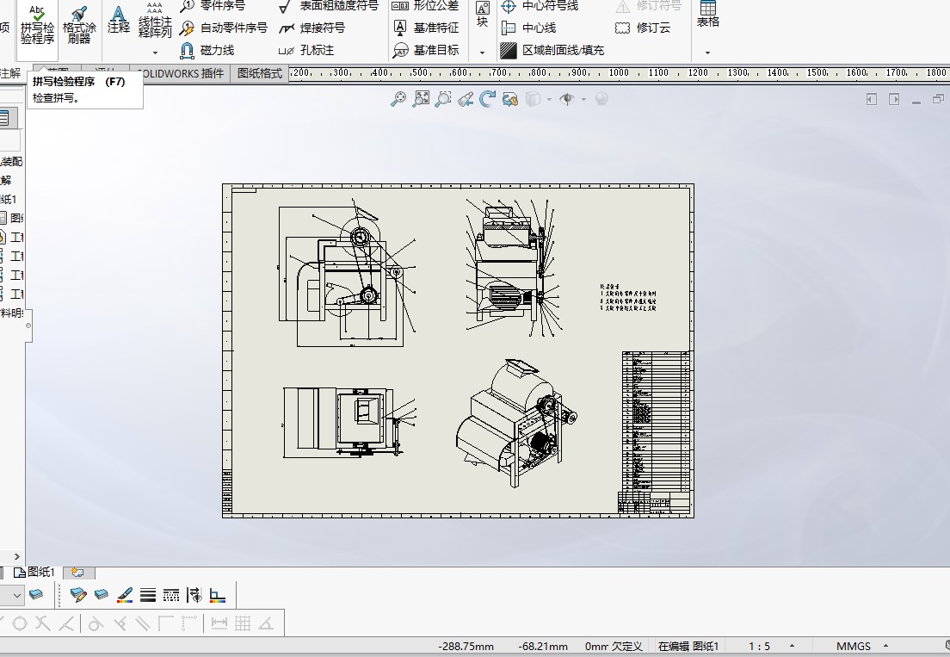Add a Datum Target (基准目标)

point(426,50)
